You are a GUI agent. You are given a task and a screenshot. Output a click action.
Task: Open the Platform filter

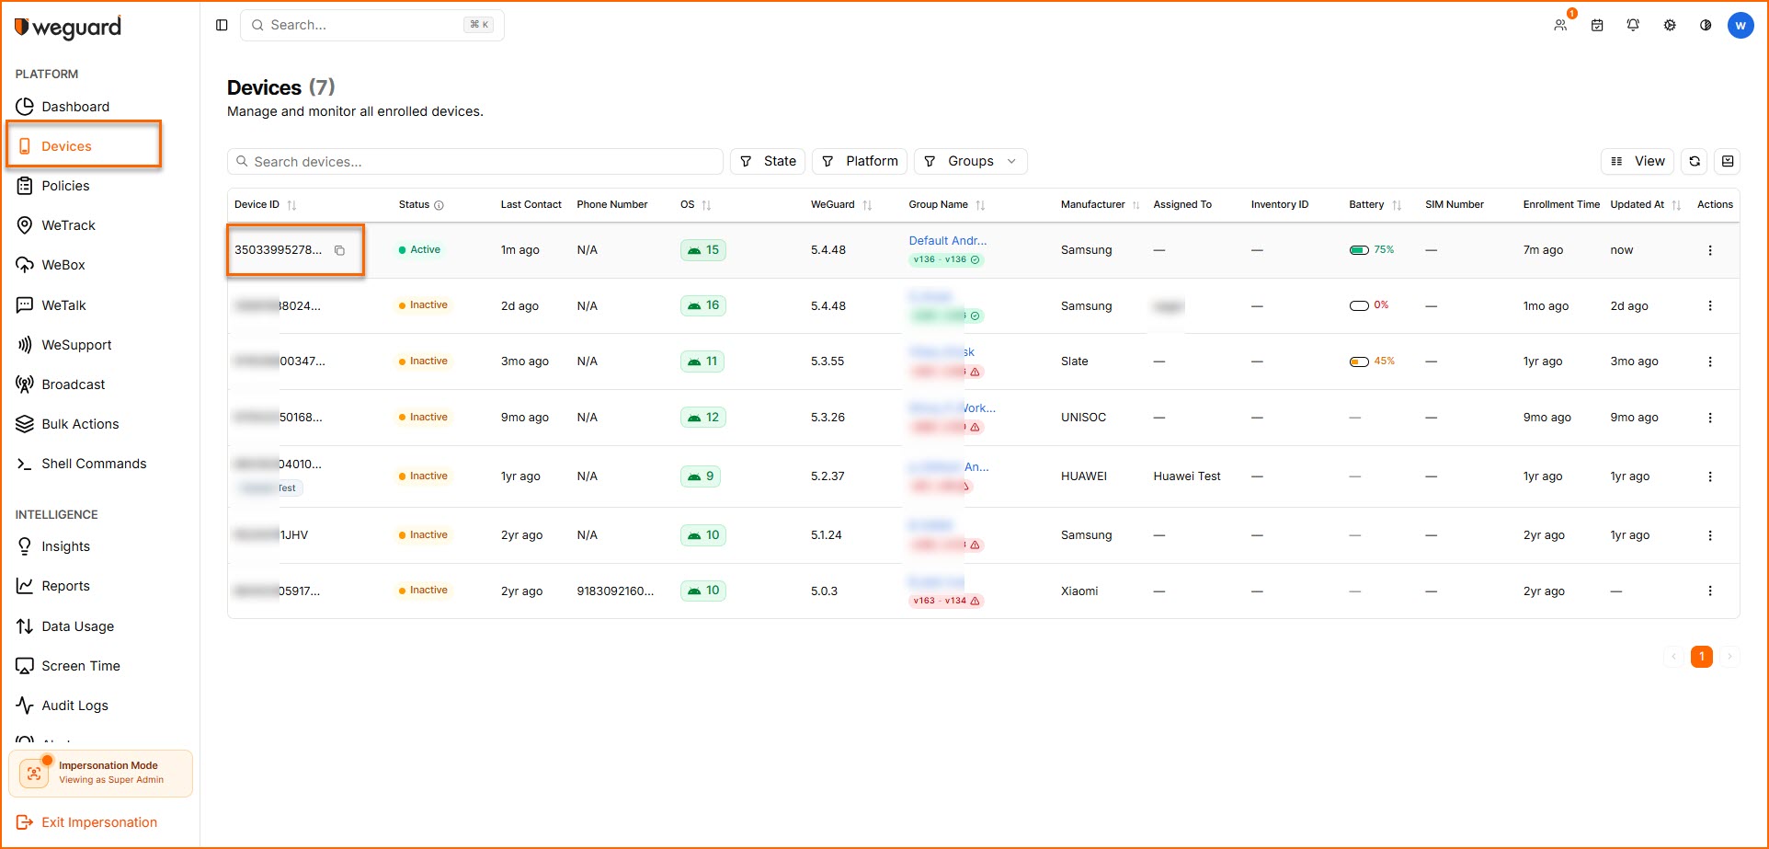[x=860, y=161]
